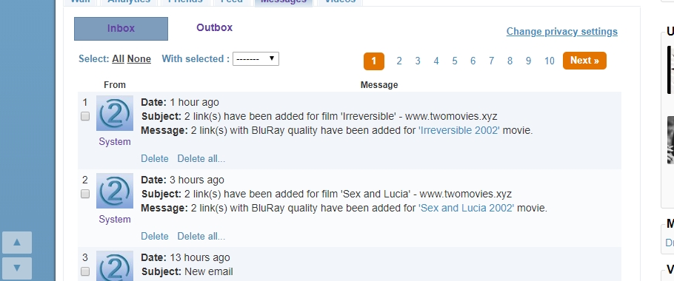Switch to the Inbox tab
This screenshot has width=674, height=281.
tap(121, 29)
